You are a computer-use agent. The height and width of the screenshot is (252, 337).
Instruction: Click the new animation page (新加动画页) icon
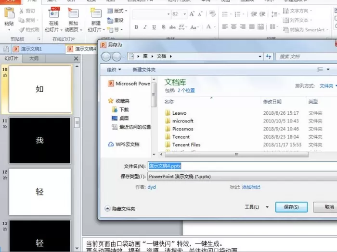[x=73, y=12]
